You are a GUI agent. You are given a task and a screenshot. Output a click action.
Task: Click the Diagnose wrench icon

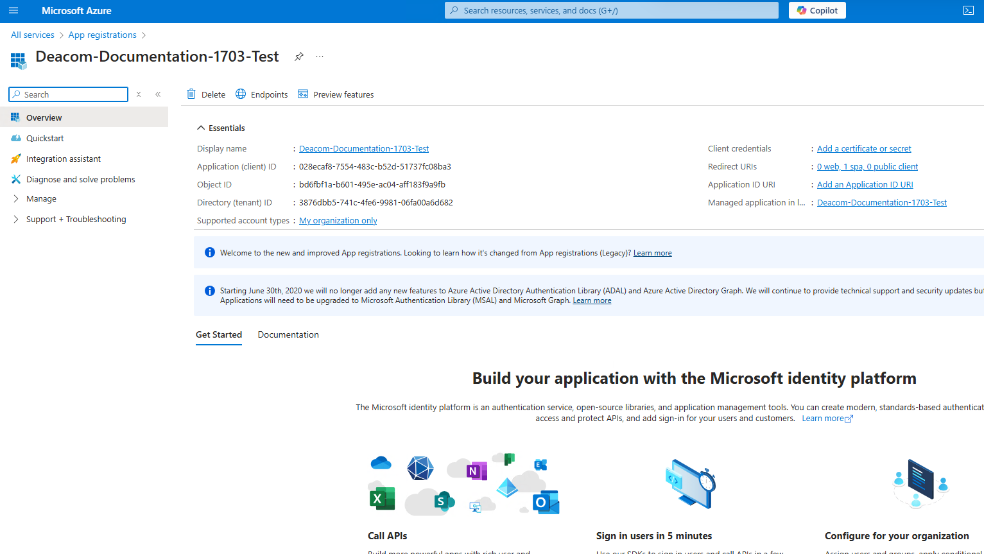[16, 179]
